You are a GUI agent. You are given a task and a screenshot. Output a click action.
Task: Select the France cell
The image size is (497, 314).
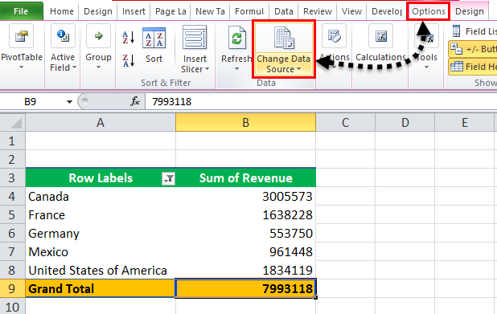tap(101, 215)
